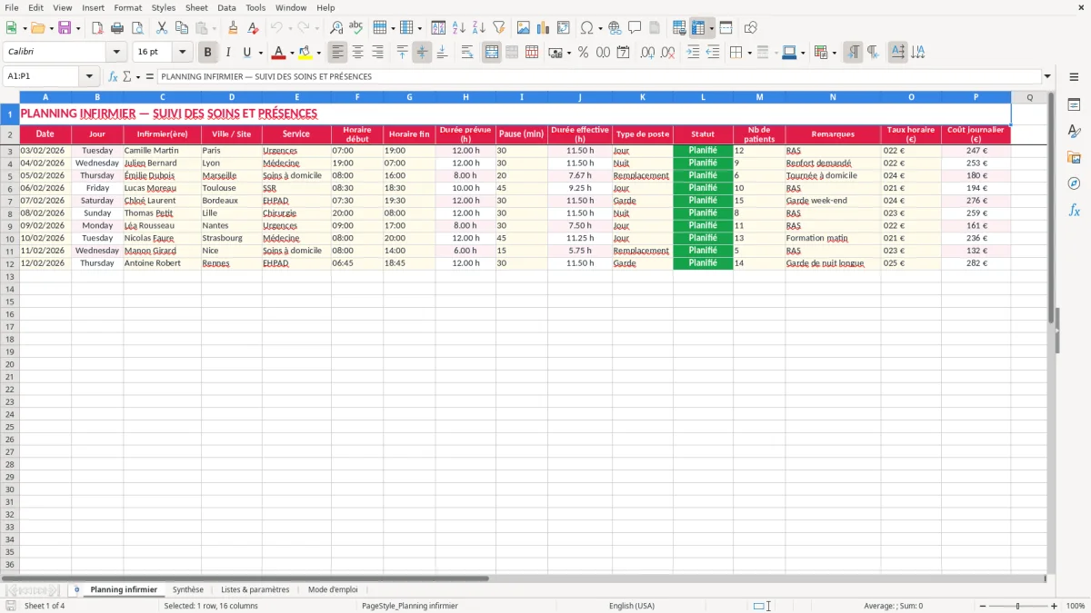Toggle Bold formatting
Image resolution: width=1091 pixels, height=613 pixels.
(208, 53)
